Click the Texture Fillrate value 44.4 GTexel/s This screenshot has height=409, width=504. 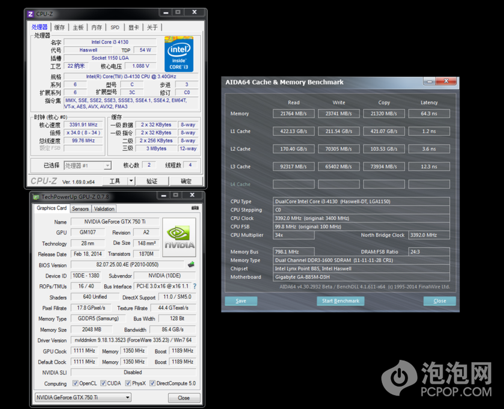173,308
